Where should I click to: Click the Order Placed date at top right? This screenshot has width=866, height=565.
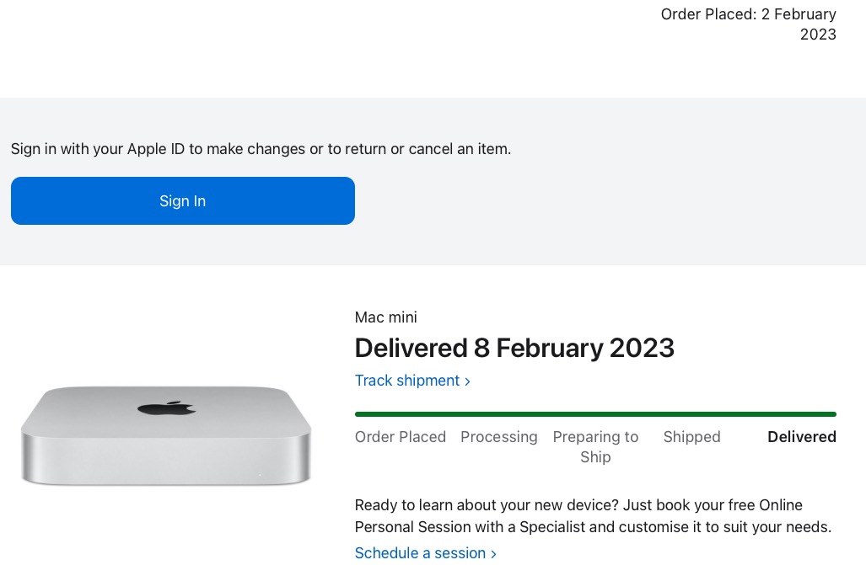tap(748, 24)
